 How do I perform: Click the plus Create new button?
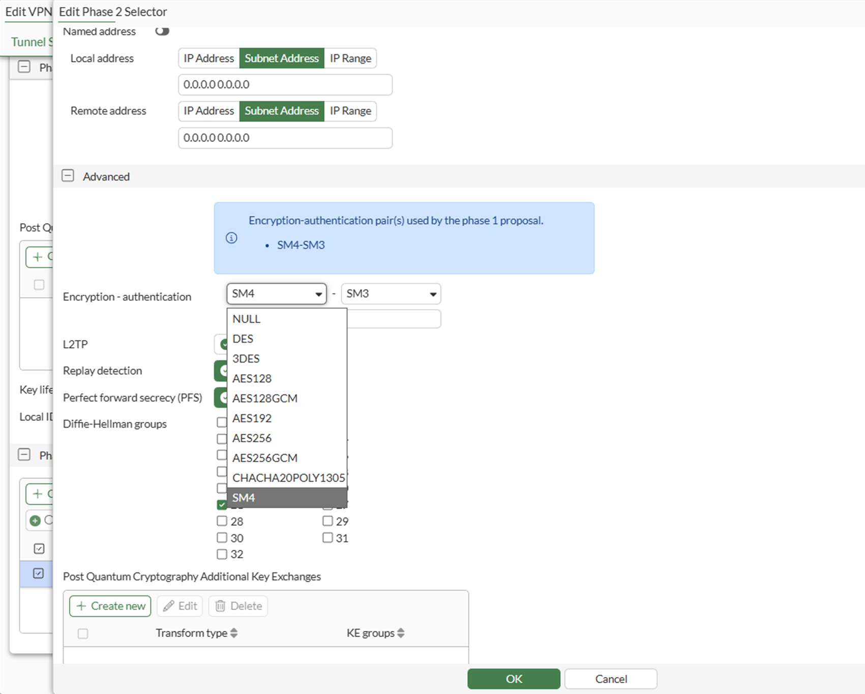[110, 606]
